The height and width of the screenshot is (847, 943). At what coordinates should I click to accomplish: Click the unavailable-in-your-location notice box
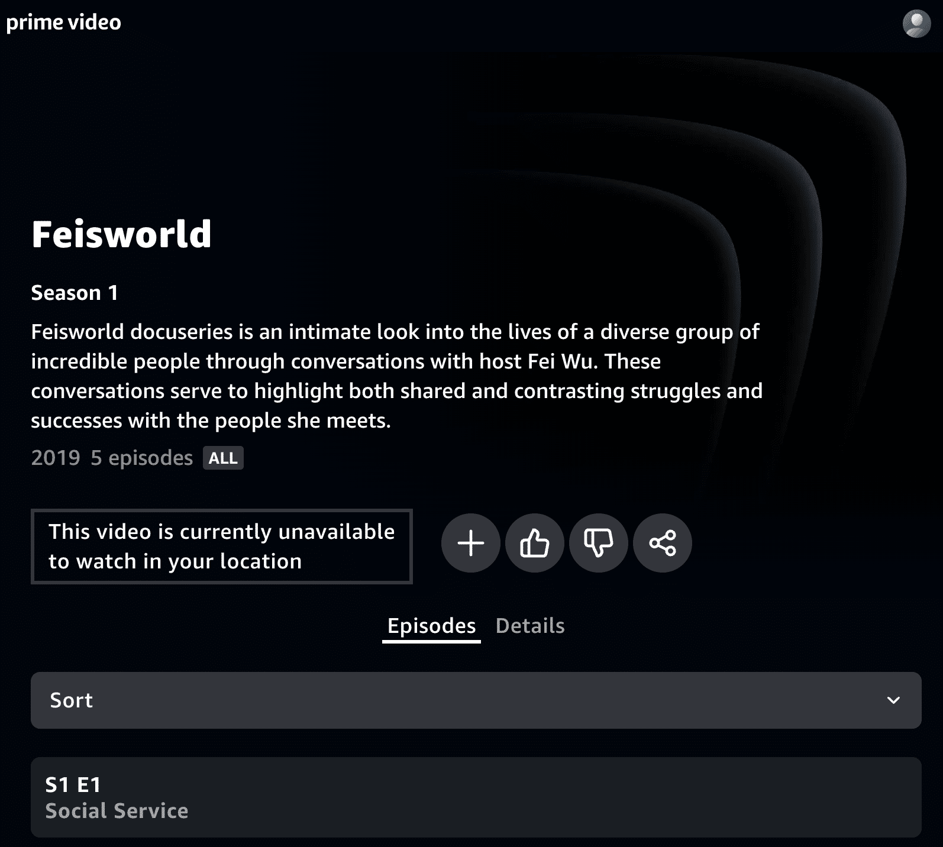(222, 547)
